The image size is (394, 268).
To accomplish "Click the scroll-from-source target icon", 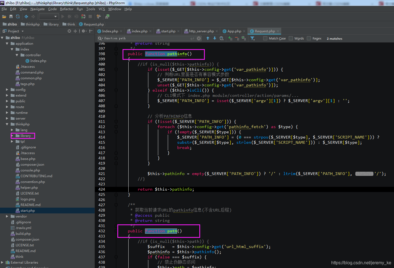I will (x=69, y=31).
